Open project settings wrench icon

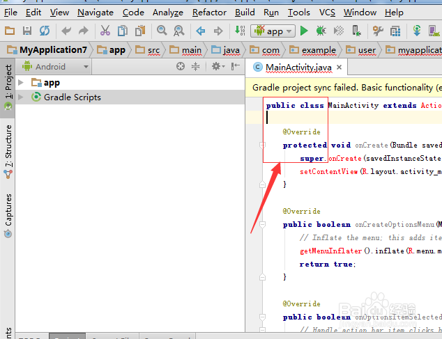378,31
